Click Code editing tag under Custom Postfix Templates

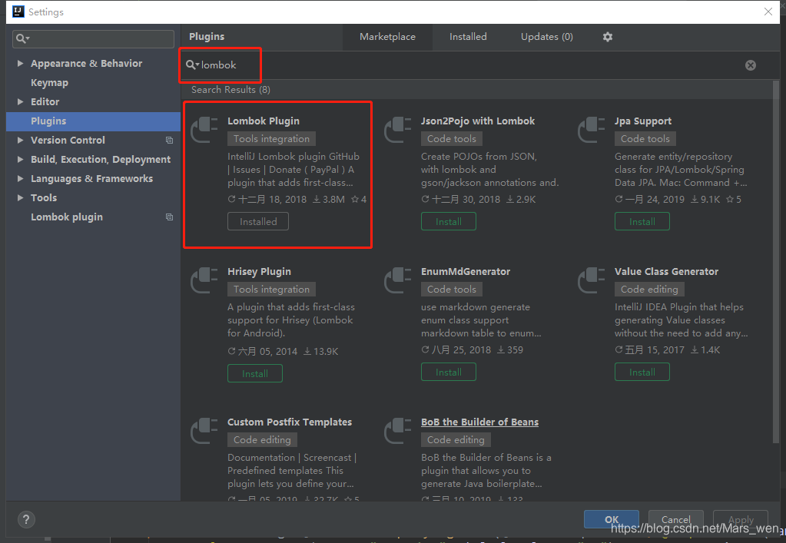tap(262, 440)
